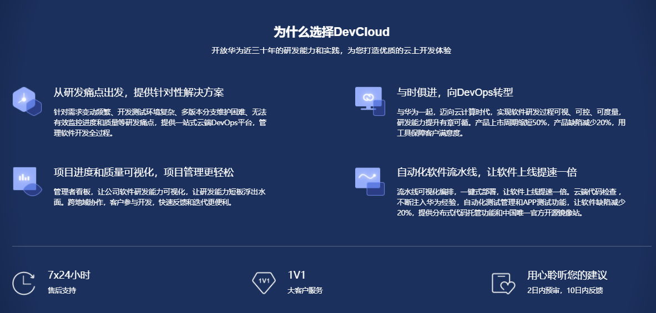Click the 用心聆听您的建议 heading
Viewport: 656px width, 313px height.
click(567, 275)
